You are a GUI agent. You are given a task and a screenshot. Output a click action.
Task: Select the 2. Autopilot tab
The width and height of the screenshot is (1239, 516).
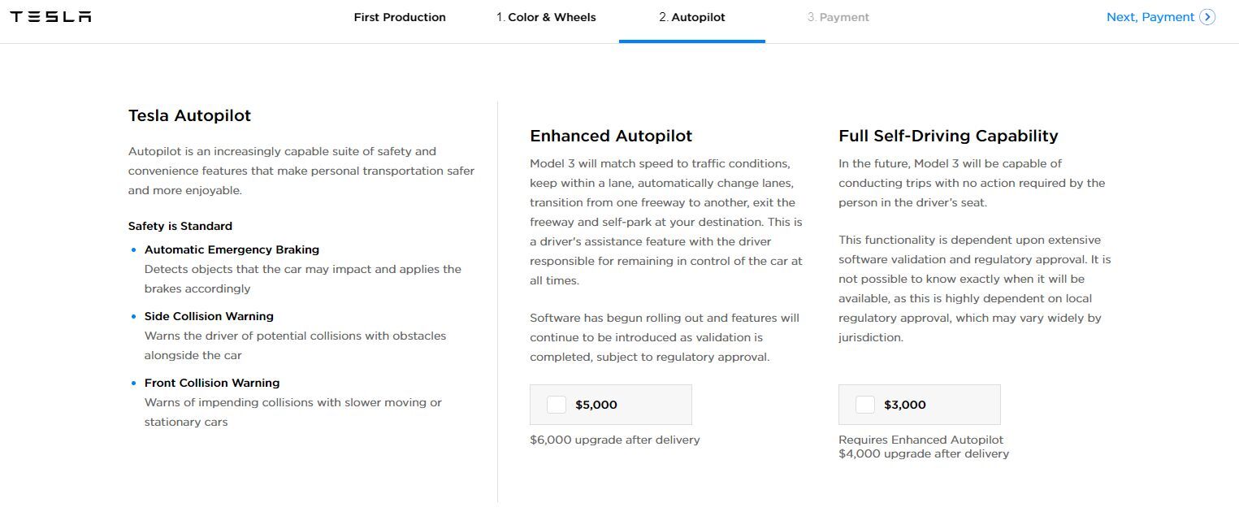[692, 17]
